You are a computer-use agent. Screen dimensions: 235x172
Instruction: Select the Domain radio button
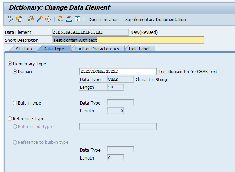click(x=15, y=72)
